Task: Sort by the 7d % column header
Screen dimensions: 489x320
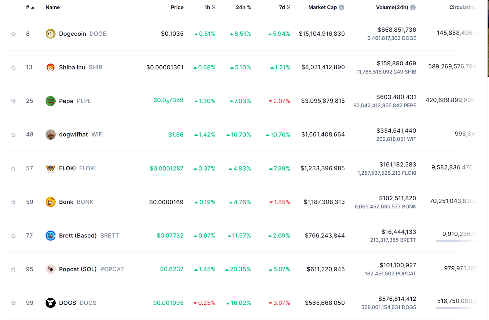Action: tap(284, 7)
